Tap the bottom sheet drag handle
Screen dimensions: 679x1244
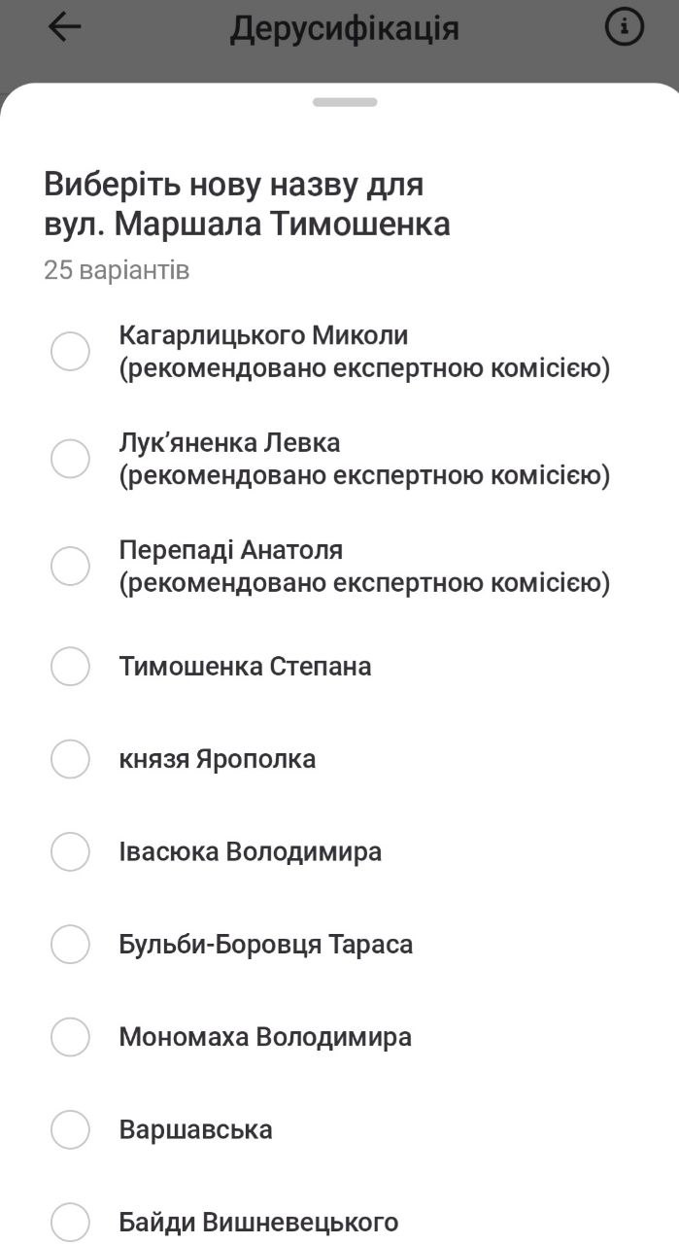(x=345, y=102)
